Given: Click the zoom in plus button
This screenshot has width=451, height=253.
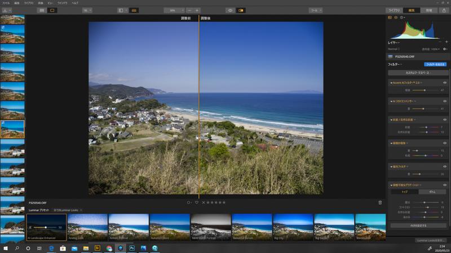Looking at the screenshot, I should pos(197,10).
